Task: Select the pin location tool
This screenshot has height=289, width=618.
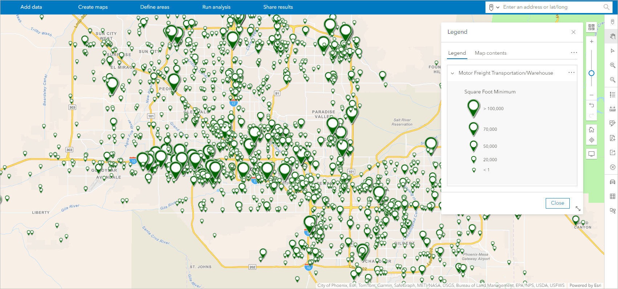Action: tap(613, 22)
